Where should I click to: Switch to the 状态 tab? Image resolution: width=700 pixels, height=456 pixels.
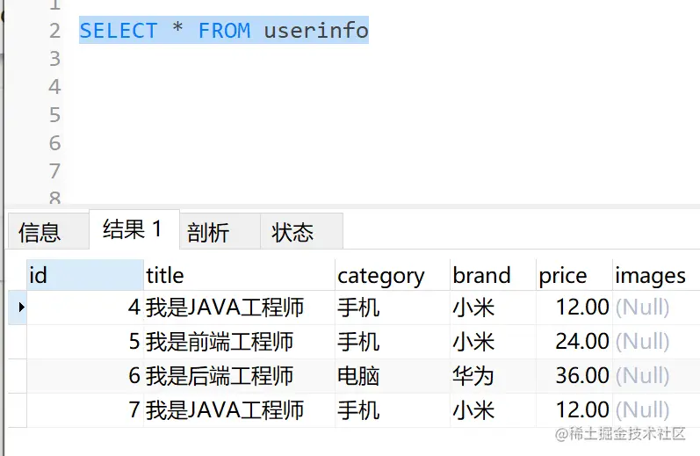[302, 231]
